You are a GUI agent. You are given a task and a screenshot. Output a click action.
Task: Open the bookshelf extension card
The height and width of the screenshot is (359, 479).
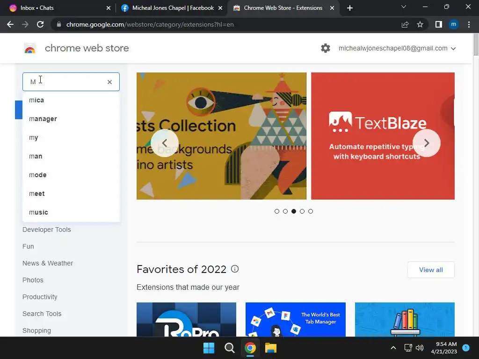tap(405, 320)
